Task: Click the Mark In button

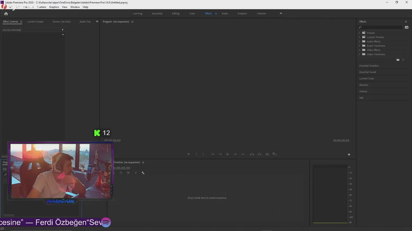Action: pyautogui.click(x=196, y=154)
